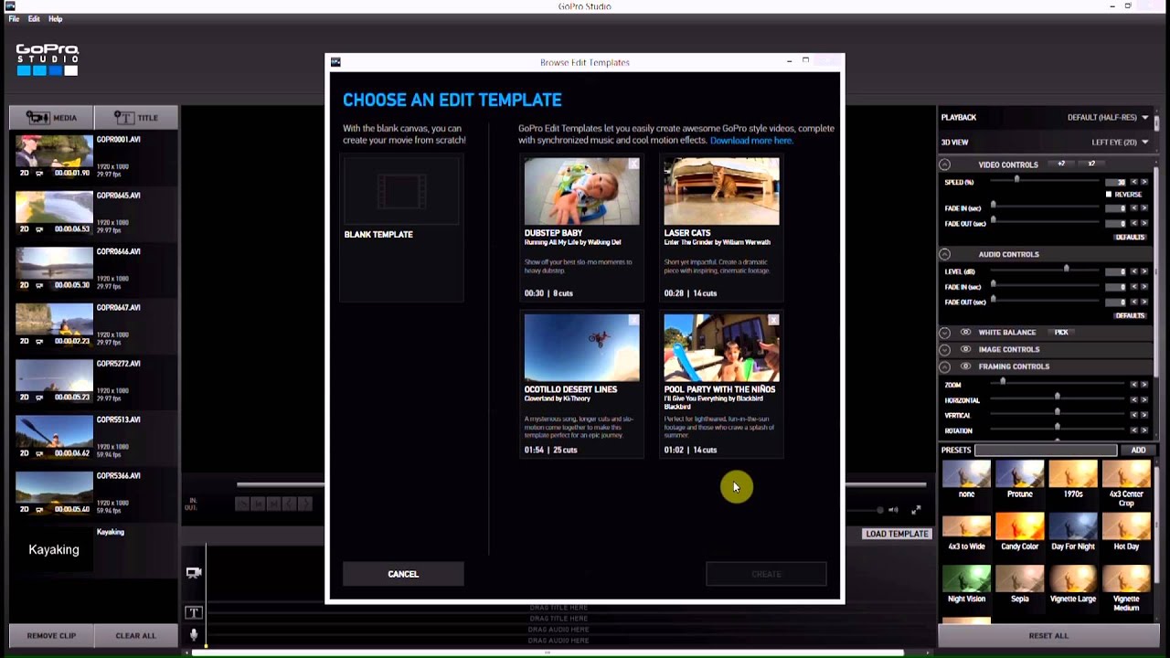Select the Protune preset thumbnail
Viewport: 1170px width, 658px height.
coord(1020,474)
